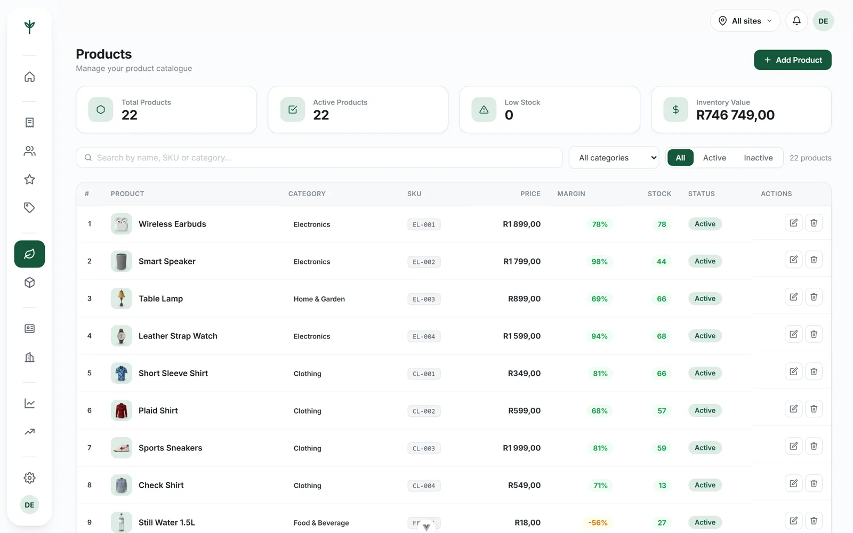Open the receipt/orders icon in sidebar
Image resolution: width=853 pixels, height=533 pixels.
coord(29,123)
